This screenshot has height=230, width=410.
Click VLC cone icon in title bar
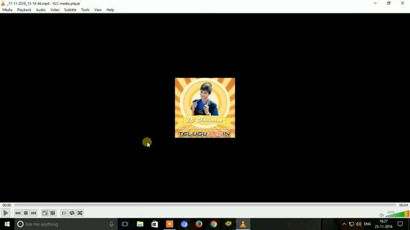coord(3,3)
